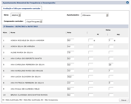Image resolution: width=131 pixels, height=104 pixels.
Task: Edit nota for Ainoa Micaele da Silva Amorim
Action: pyautogui.click(x=71, y=40)
